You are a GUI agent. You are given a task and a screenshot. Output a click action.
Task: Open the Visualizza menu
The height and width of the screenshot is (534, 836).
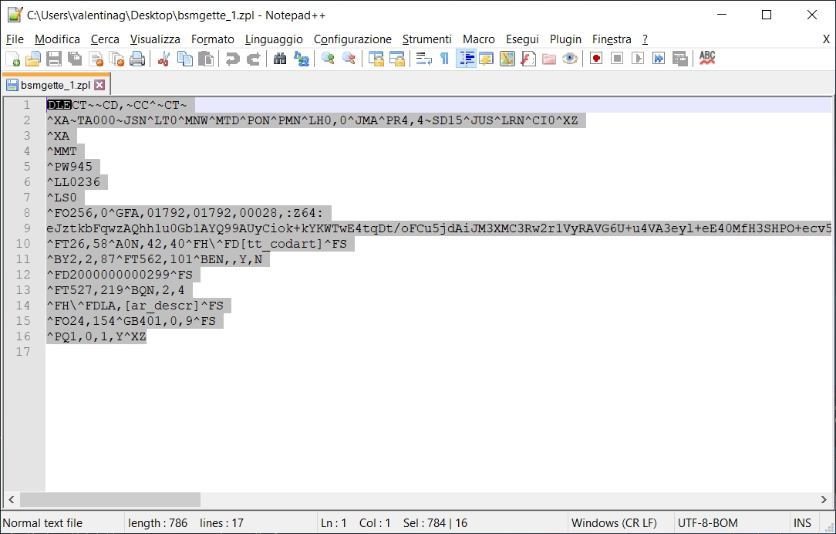click(x=155, y=39)
